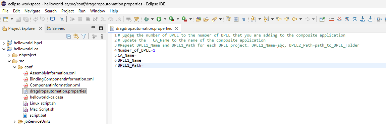The width and height of the screenshot is (386, 124).
Task: Click the Coverage run icon
Action: [x=172, y=19]
